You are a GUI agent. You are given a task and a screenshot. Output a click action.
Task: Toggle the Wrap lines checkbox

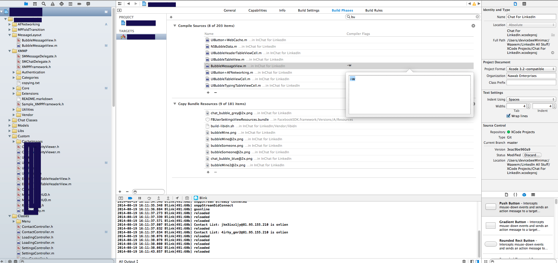click(509, 116)
